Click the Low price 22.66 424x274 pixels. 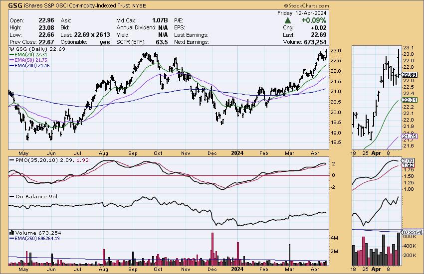coord(46,35)
